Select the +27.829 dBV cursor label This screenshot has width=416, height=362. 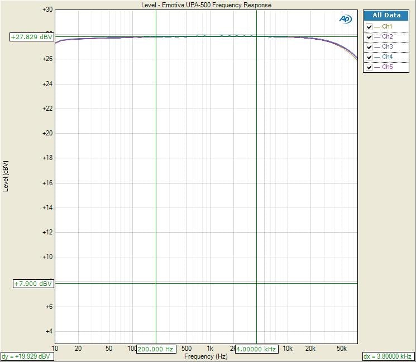[32, 37]
